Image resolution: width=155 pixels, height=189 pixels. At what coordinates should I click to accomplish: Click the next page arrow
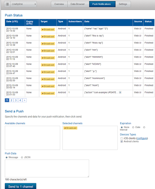pos(25,100)
